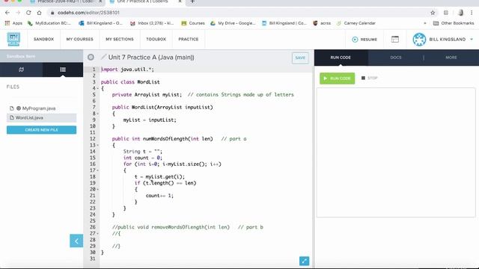Open Inbox bookmark
This screenshot has width=479, height=269.
click(152, 23)
